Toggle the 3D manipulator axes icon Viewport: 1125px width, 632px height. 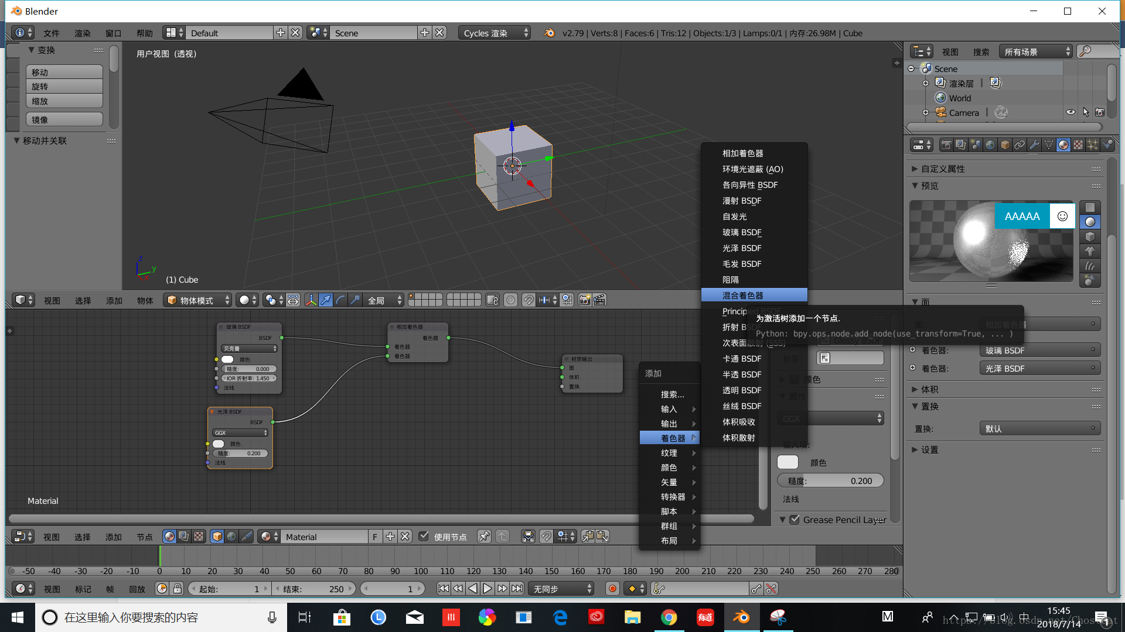click(x=311, y=300)
